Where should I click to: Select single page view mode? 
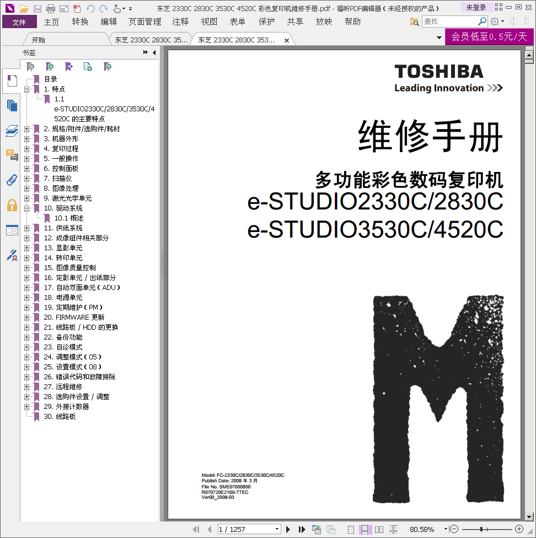351,529
